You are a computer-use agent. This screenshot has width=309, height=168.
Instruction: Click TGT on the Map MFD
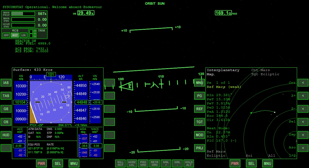pyautogui.click(x=200, y=122)
